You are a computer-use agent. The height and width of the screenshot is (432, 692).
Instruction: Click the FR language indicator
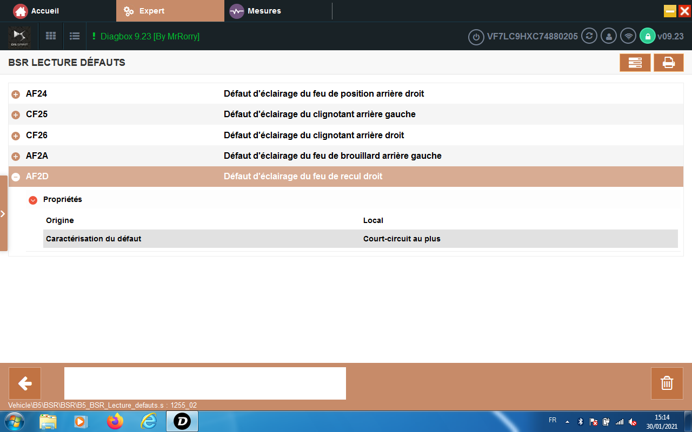click(x=553, y=420)
